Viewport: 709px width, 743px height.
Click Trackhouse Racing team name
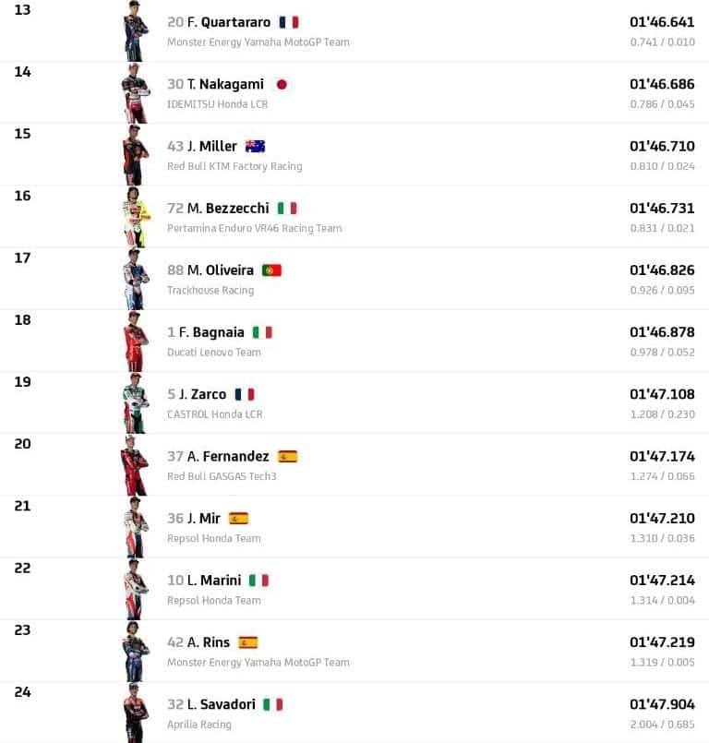point(210,290)
